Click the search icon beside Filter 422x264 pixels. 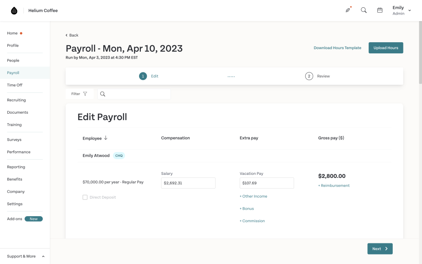102,94
